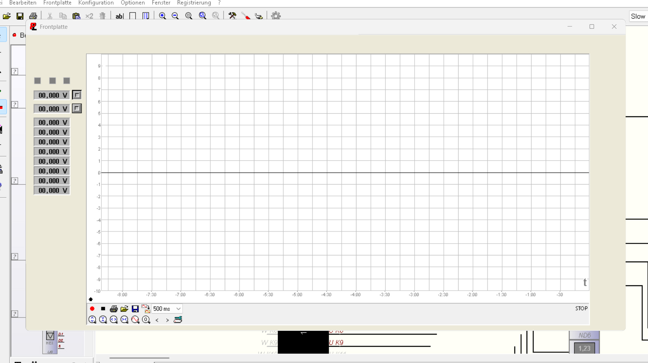648x363 pixels.
Task: Toggle the upper channel checkbox beside 00,000 V
Action: (x=77, y=95)
